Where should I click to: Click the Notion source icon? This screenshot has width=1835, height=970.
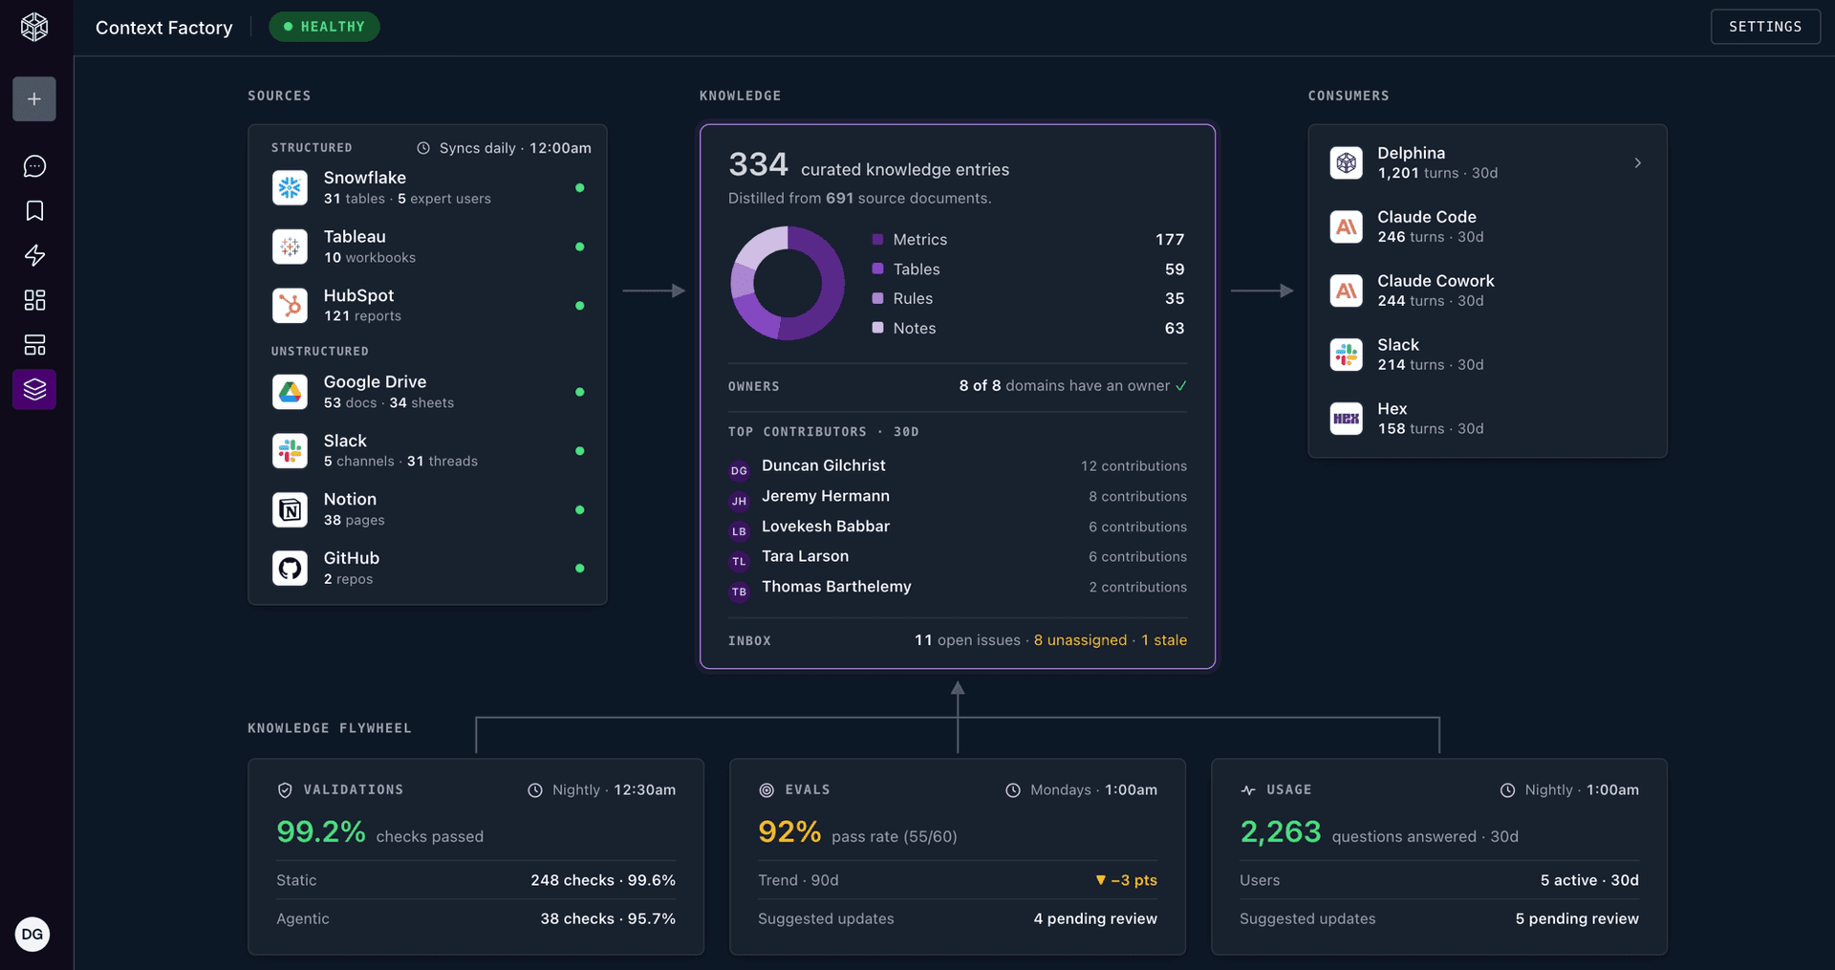[x=290, y=509]
